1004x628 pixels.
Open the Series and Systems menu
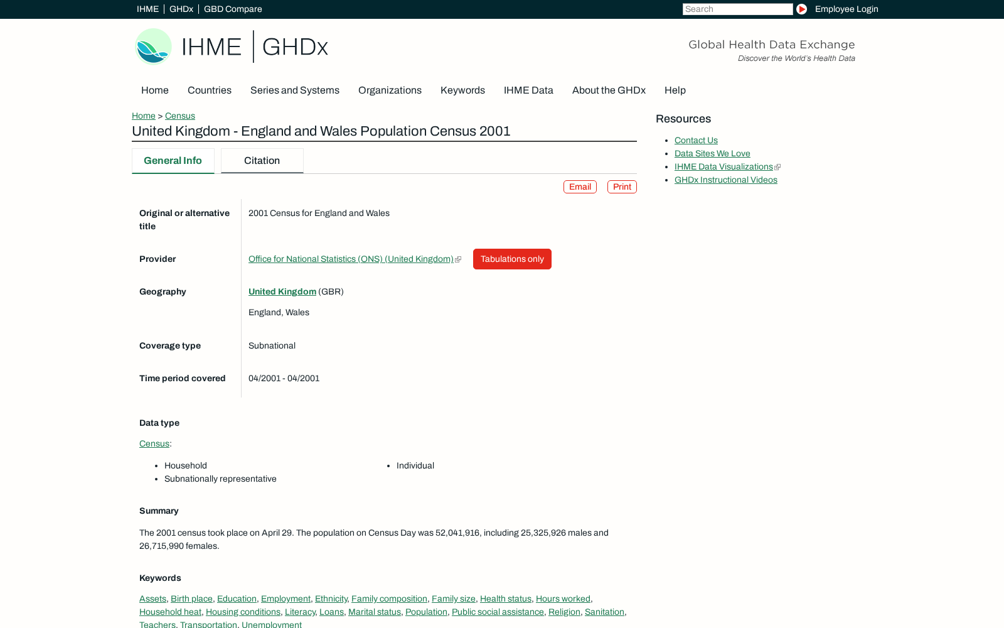pyautogui.click(x=295, y=90)
